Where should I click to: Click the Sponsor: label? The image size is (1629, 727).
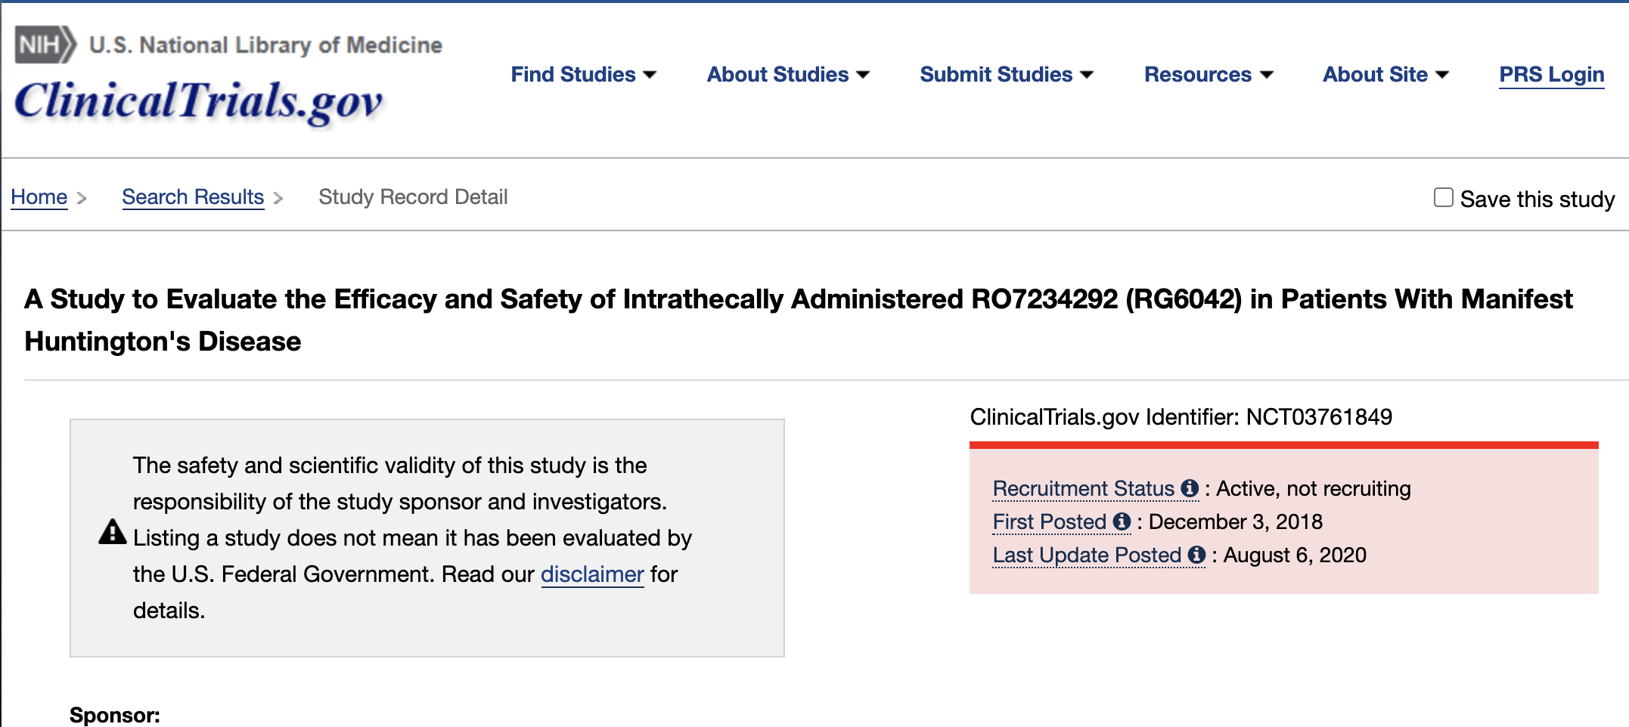(x=115, y=715)
